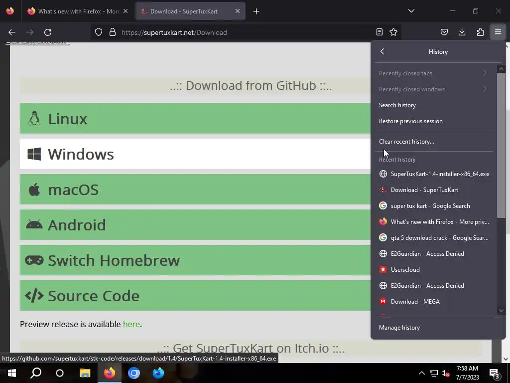Image resolution: width=510 pixels, height=383 pixels.
Task: Open the Firefox View icon
Action: pyautogui.click(x=10, y=11)
